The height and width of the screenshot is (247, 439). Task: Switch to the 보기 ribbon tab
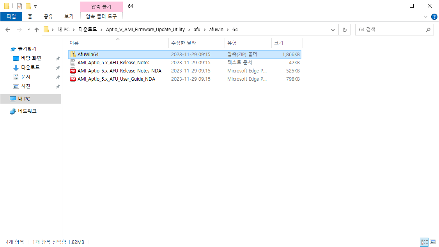click(x=68, y=16)
